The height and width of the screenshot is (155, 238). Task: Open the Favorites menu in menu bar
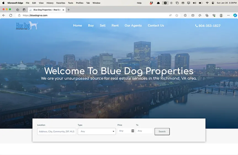[x=60, y=3]
